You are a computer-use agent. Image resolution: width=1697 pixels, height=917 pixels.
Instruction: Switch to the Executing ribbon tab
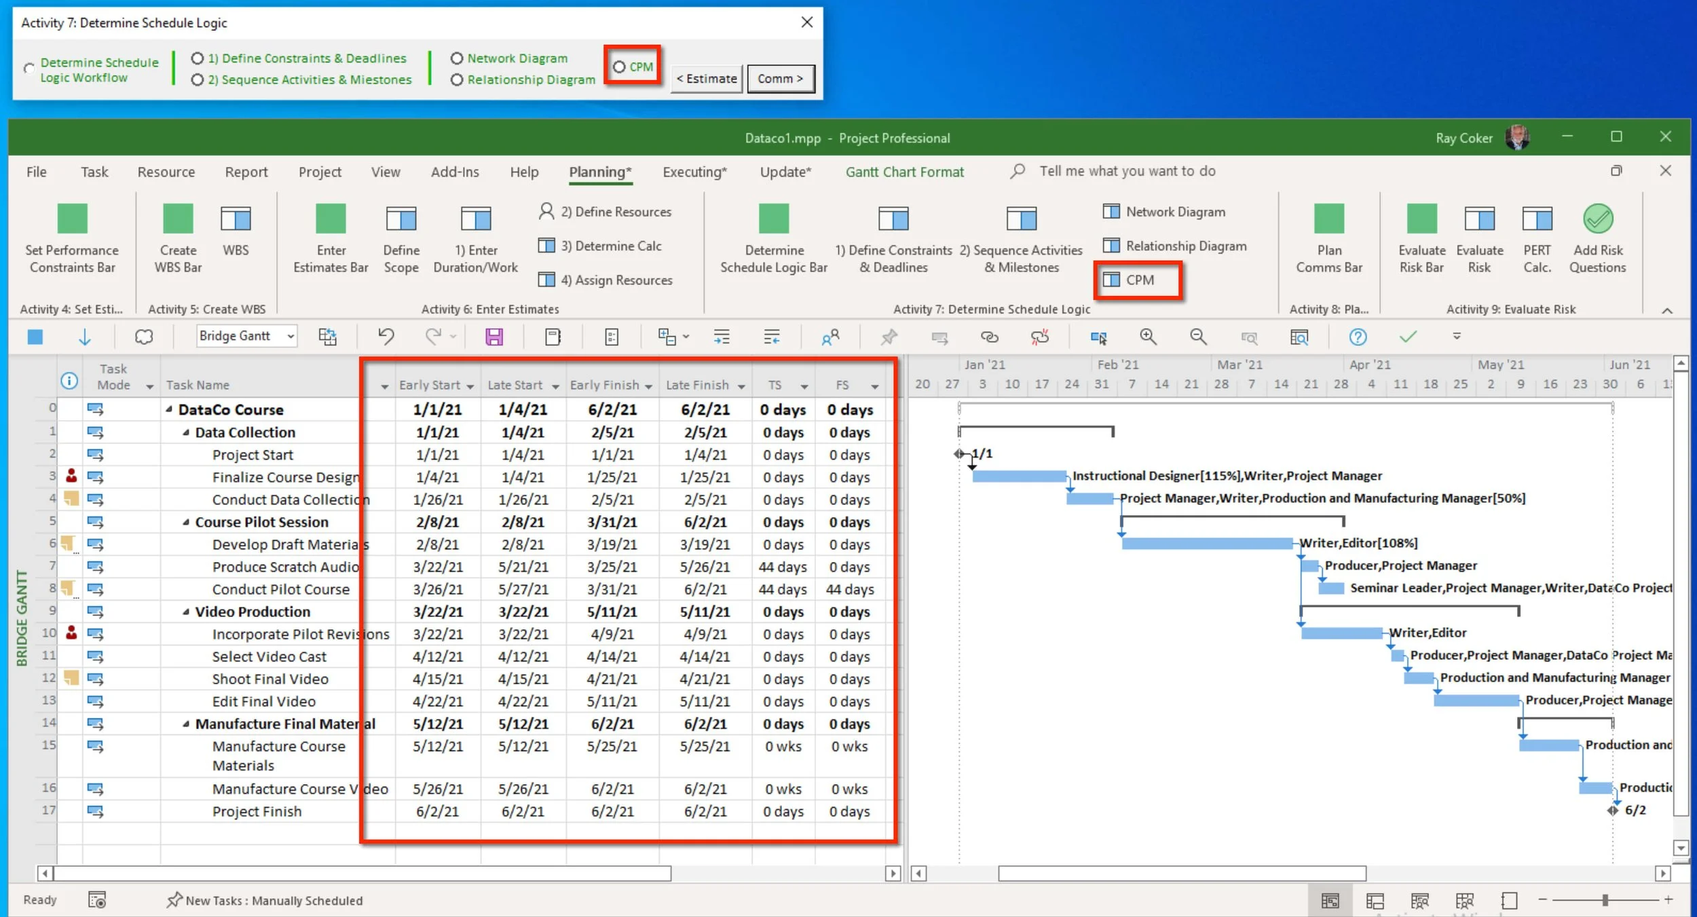(694, 172)
